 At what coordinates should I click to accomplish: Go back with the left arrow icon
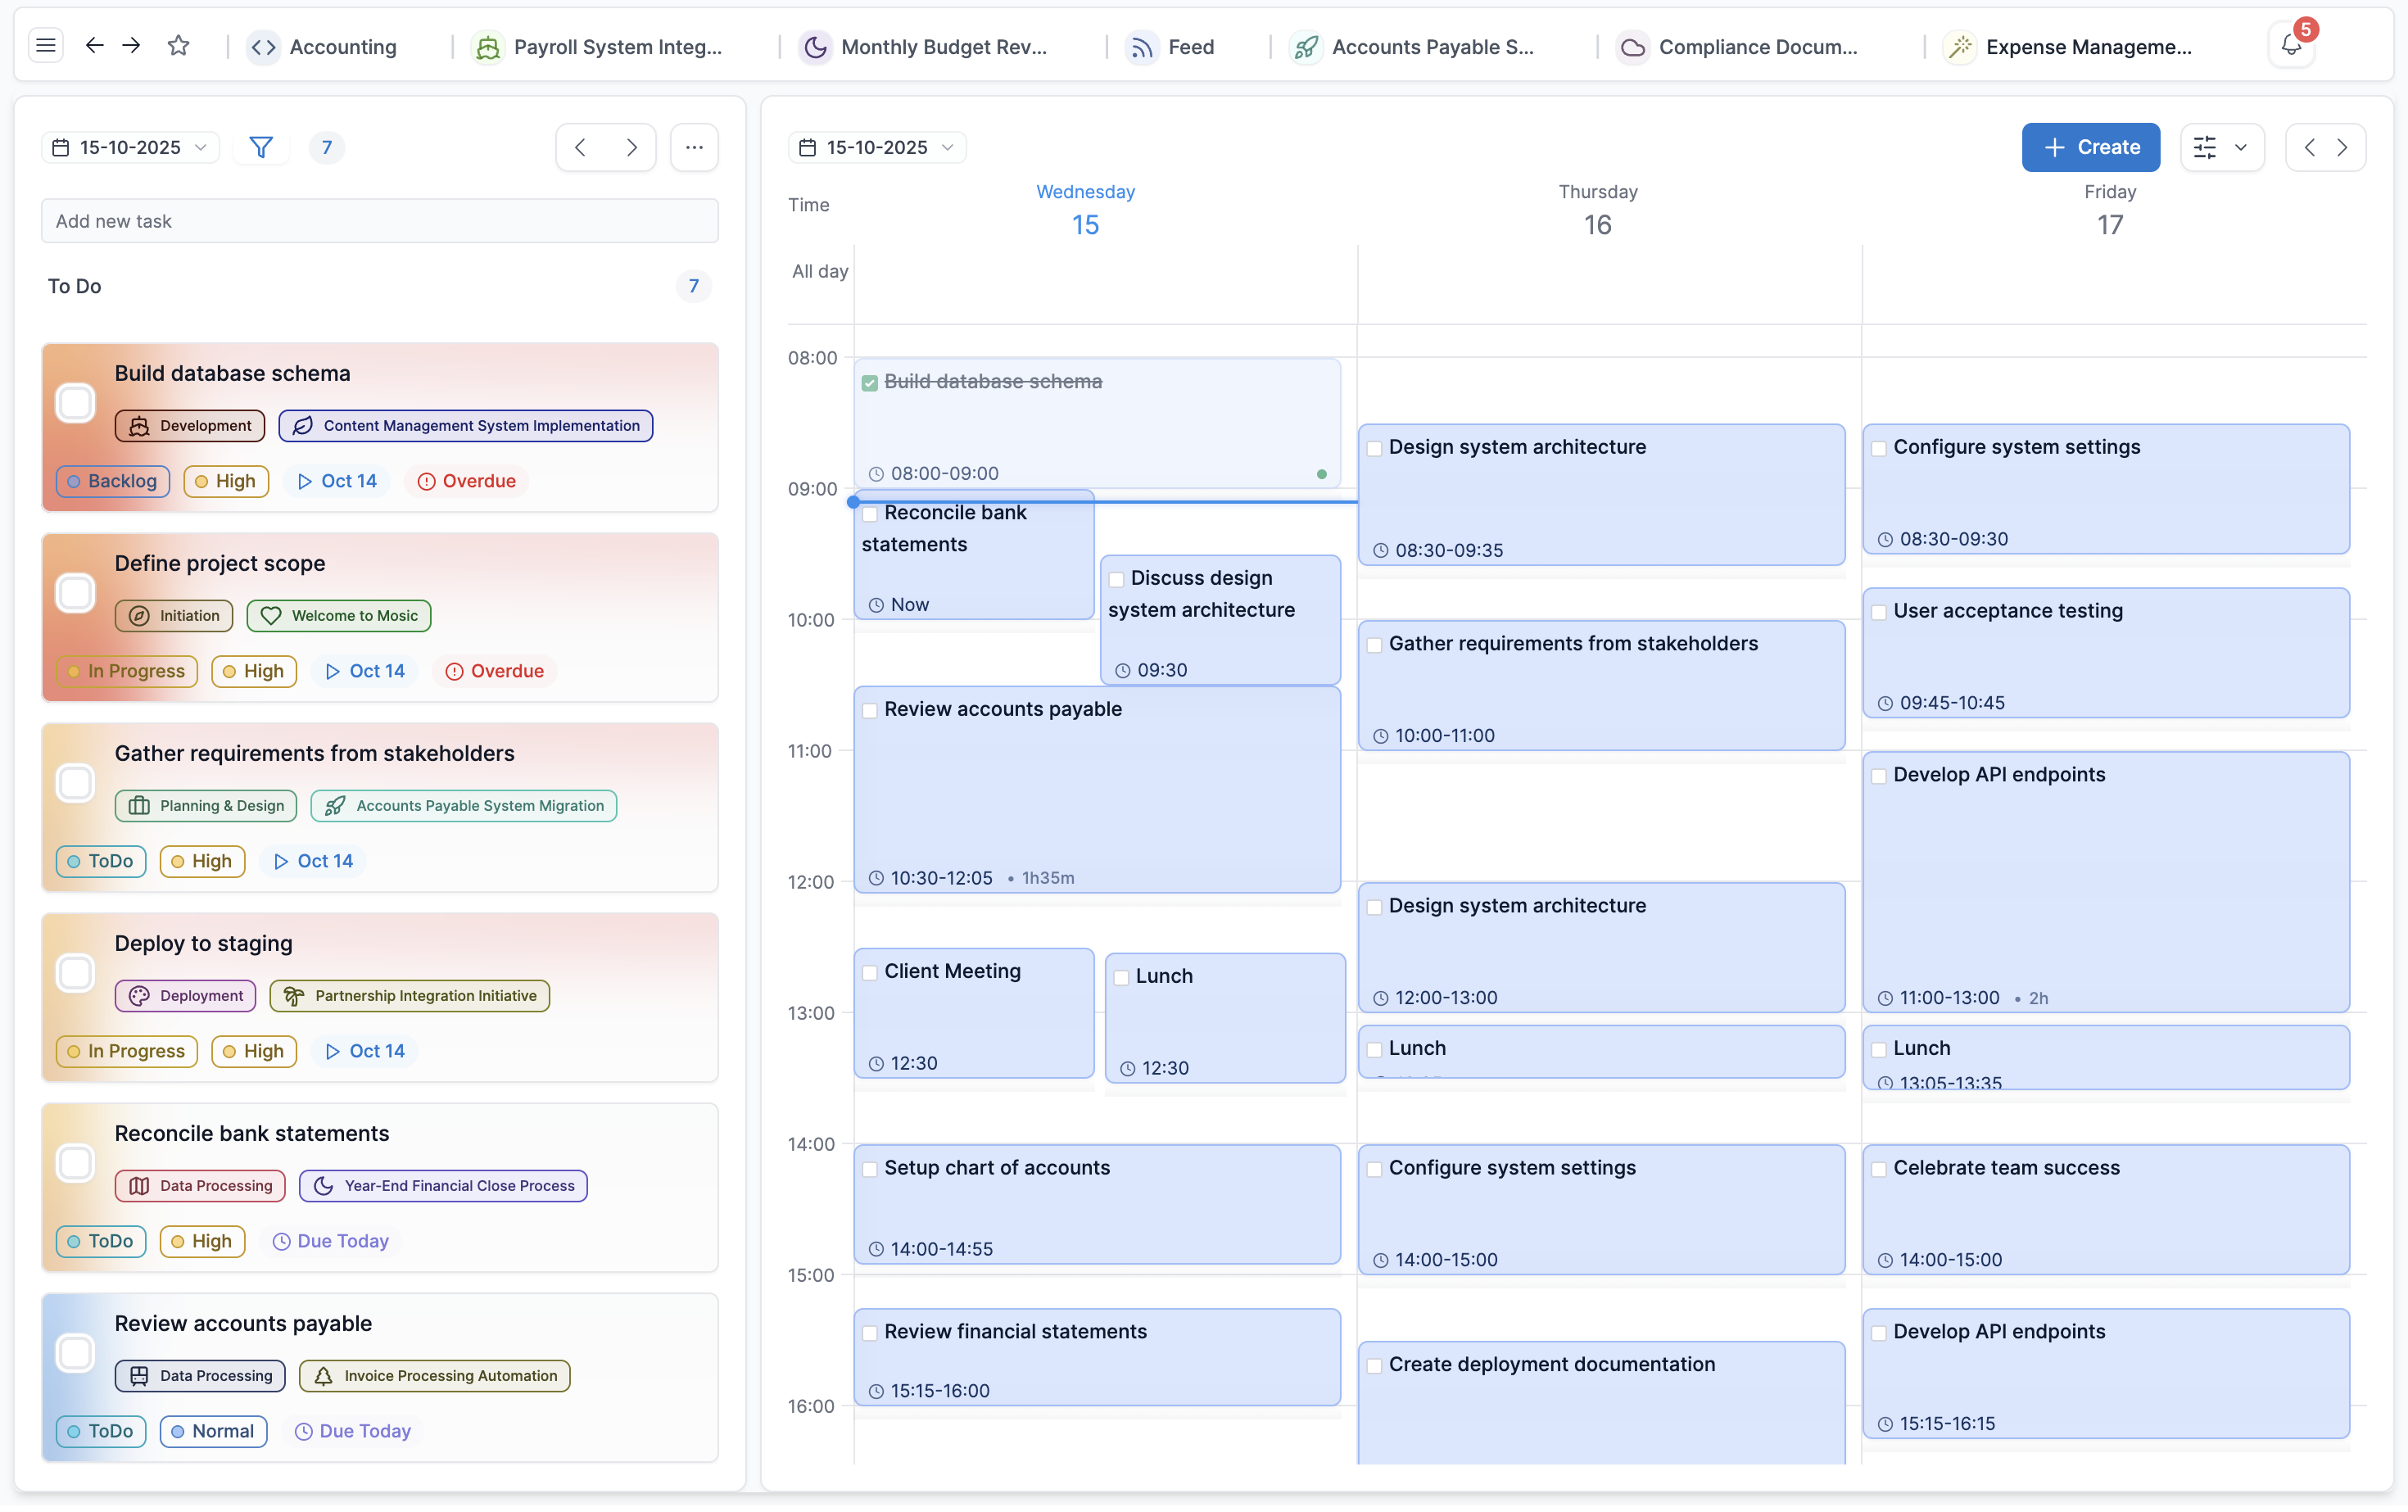[95, 46]
